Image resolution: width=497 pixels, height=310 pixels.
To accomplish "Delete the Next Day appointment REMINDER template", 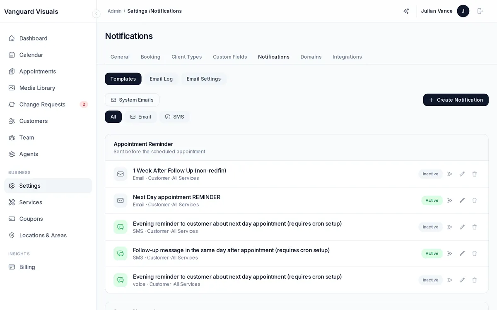I will (x=475, y=200).
